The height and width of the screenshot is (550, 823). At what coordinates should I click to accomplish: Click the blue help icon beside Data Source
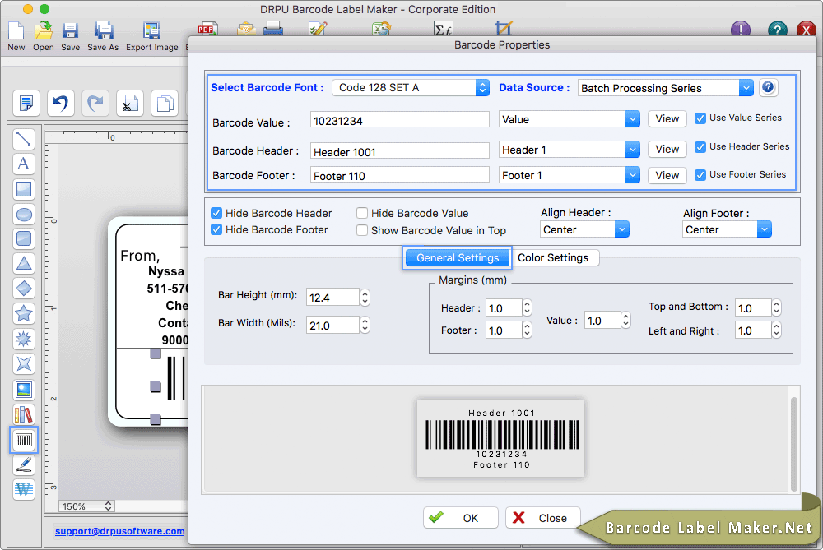768,87
